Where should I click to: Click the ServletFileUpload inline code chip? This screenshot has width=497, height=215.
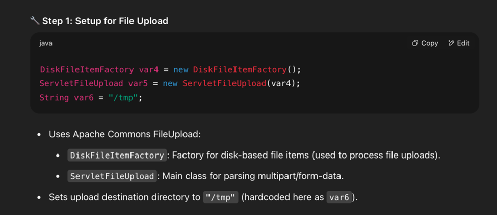(112, 176)
